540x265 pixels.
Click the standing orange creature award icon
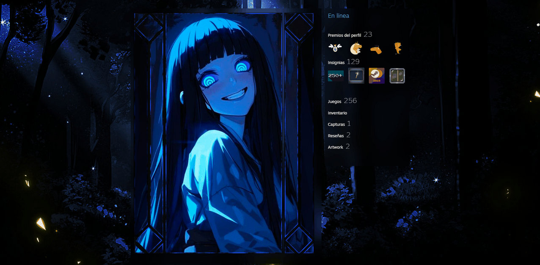[x=397, y=48]
